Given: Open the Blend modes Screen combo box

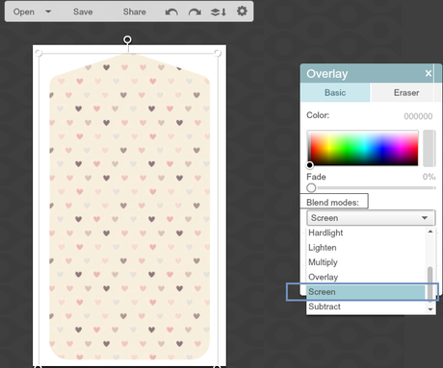Looking at the screenshot, I should click(371, 218).
